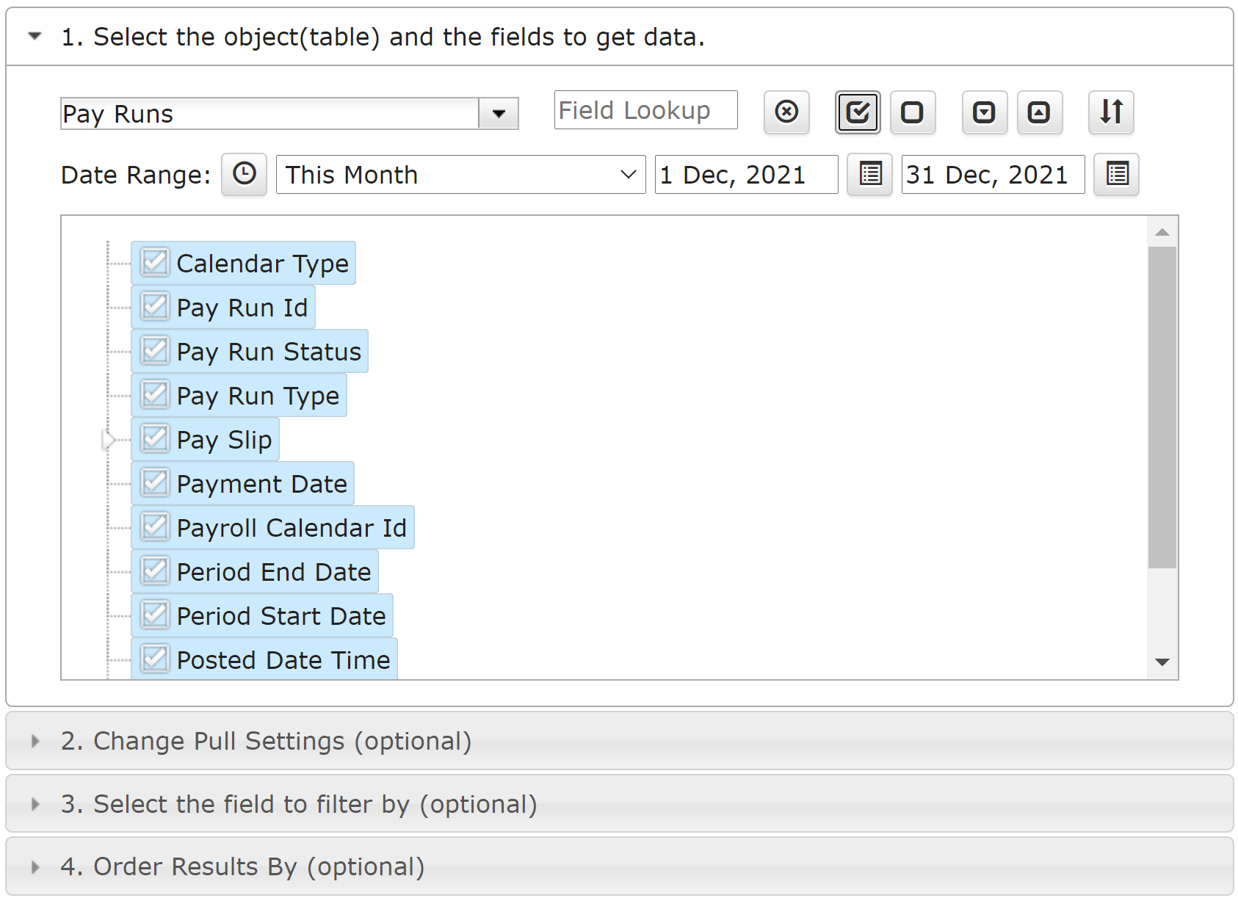
Task: Clear the field lookup with the X icon
Action: coord(786,112)
